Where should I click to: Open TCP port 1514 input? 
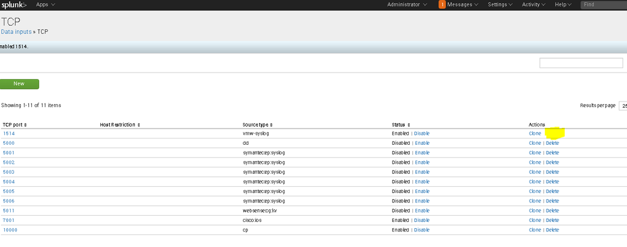pyautogui.click(x=9, y=134)
